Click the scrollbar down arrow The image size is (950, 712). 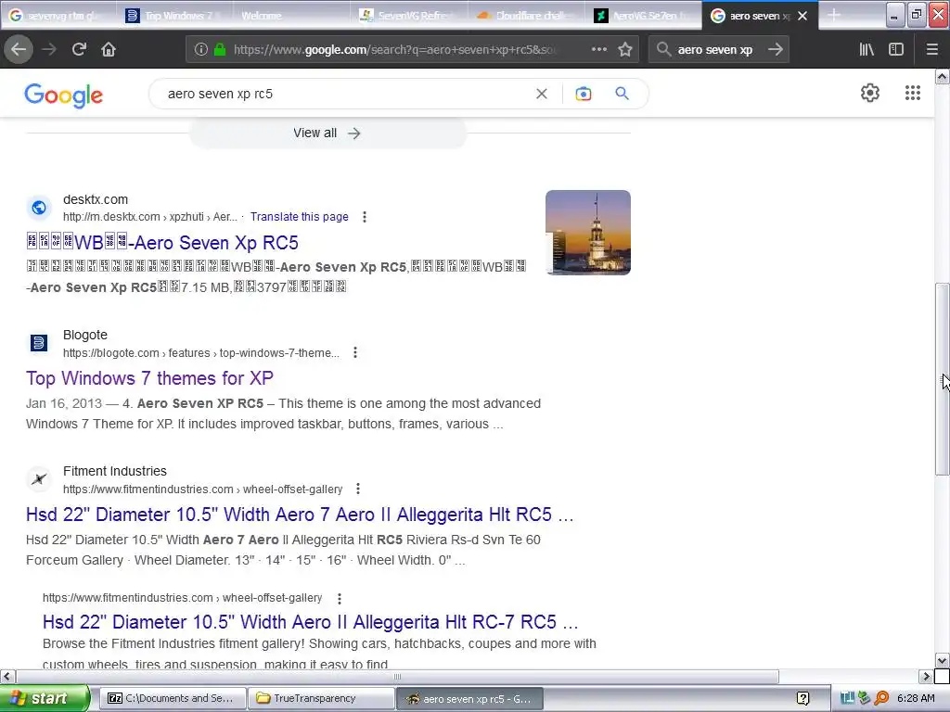pyautogui.click(x=942, y=661)
